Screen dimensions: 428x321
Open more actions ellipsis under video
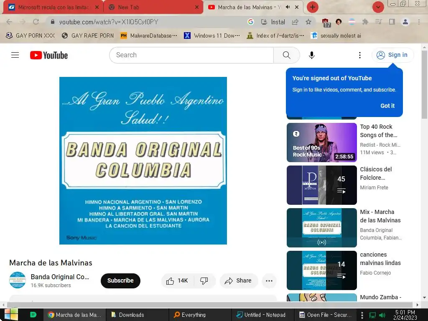click(x=269, y=281)
